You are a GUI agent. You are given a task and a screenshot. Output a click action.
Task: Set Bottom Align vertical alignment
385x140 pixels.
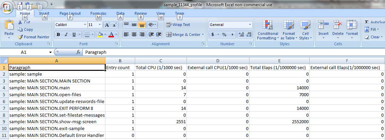point(142,25)
